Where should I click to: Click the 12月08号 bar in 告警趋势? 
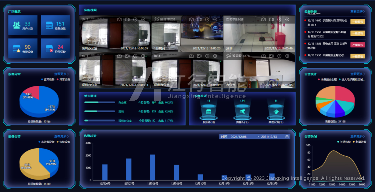pos(153,168)
